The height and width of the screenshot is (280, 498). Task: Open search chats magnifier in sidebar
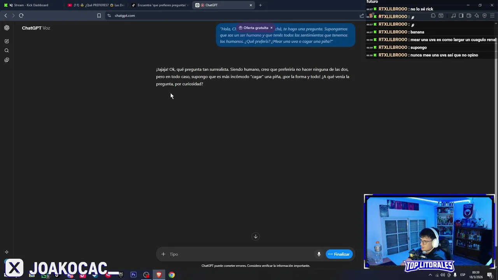tap(7, 51)
